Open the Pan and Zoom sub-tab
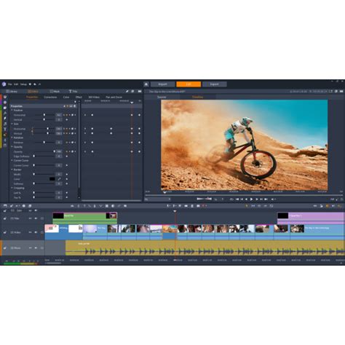345x345 pixels. coord(114,97)
